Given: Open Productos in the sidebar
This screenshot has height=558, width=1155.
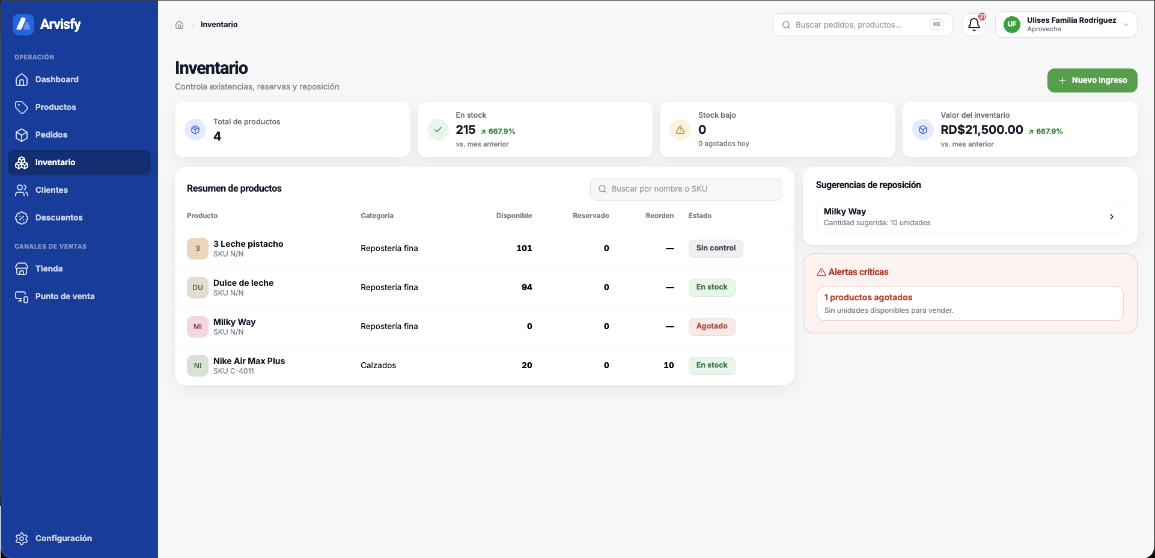Looking at the screenshot, I should click(x=79, y=107).
